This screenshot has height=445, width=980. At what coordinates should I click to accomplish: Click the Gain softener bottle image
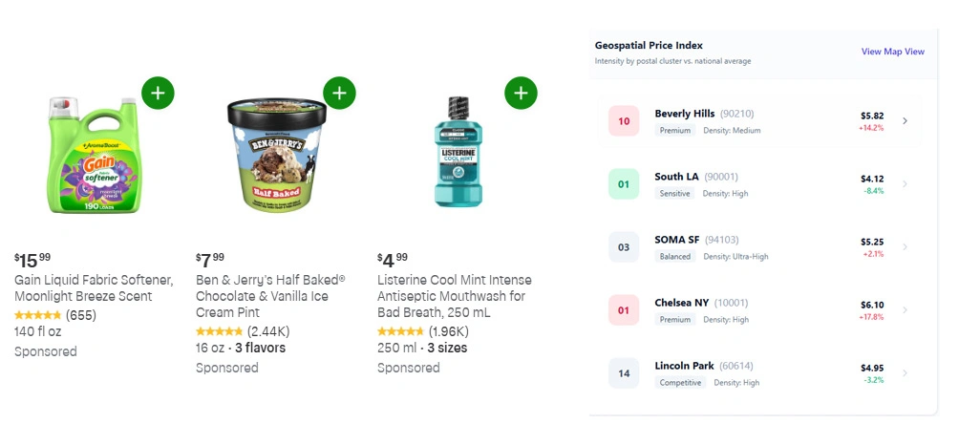[94, 153]
